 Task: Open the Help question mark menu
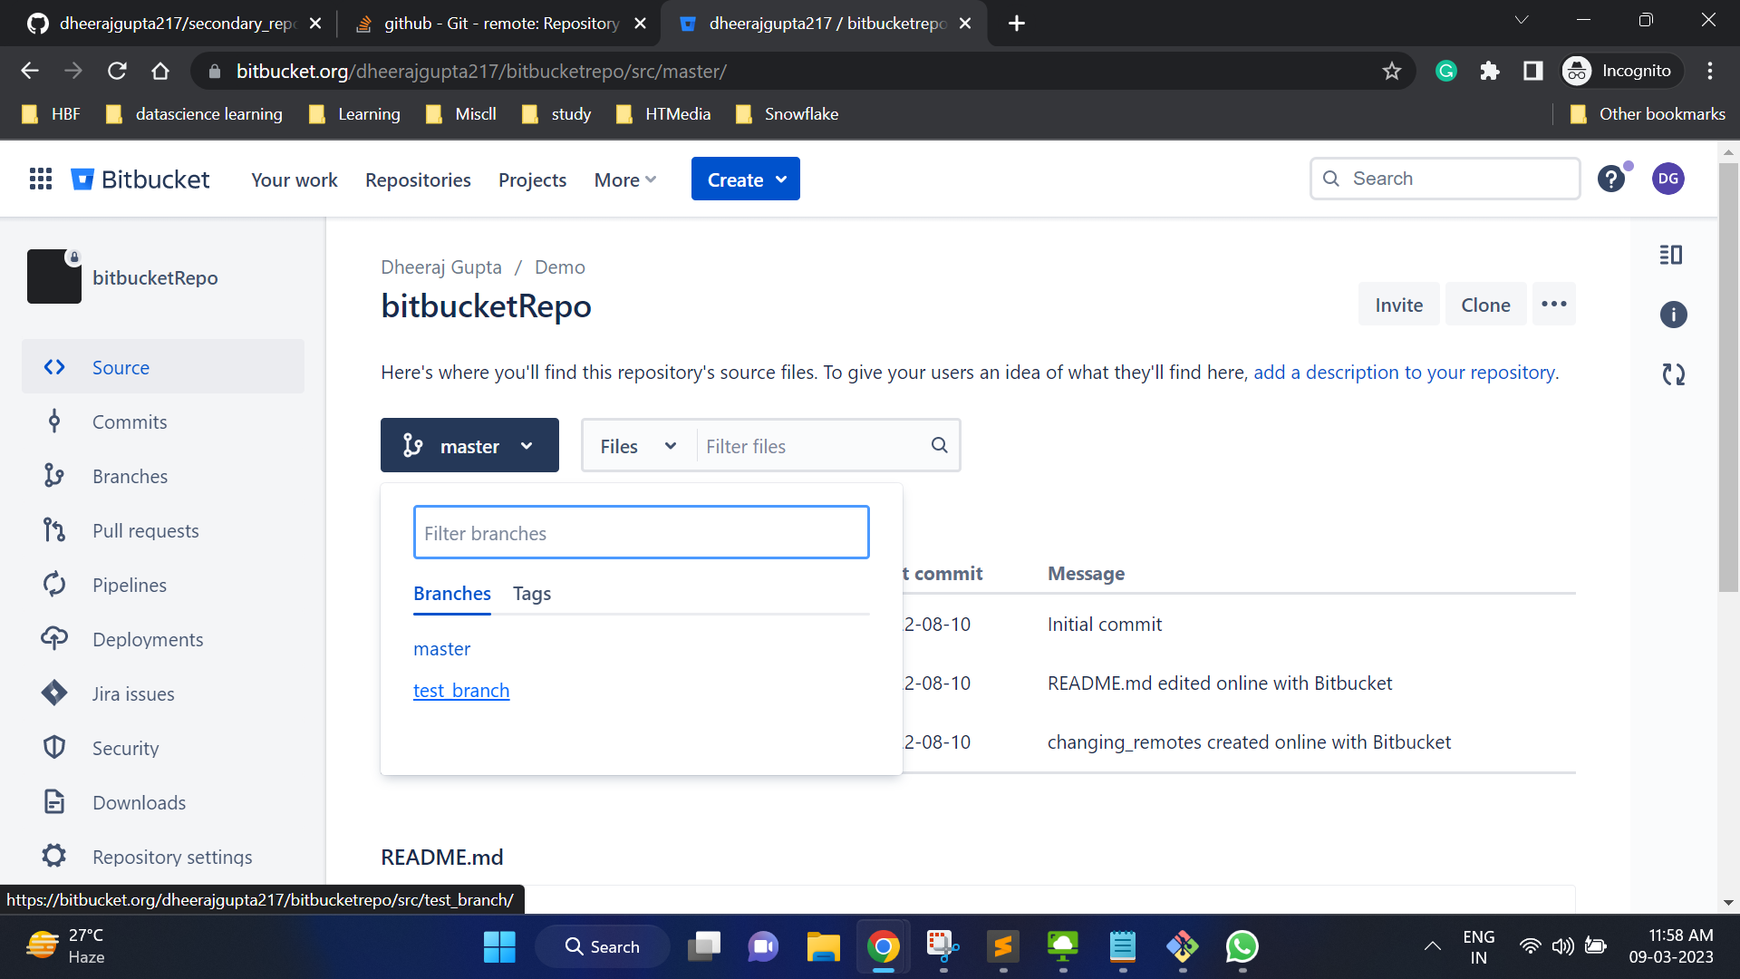(1611, 179)
